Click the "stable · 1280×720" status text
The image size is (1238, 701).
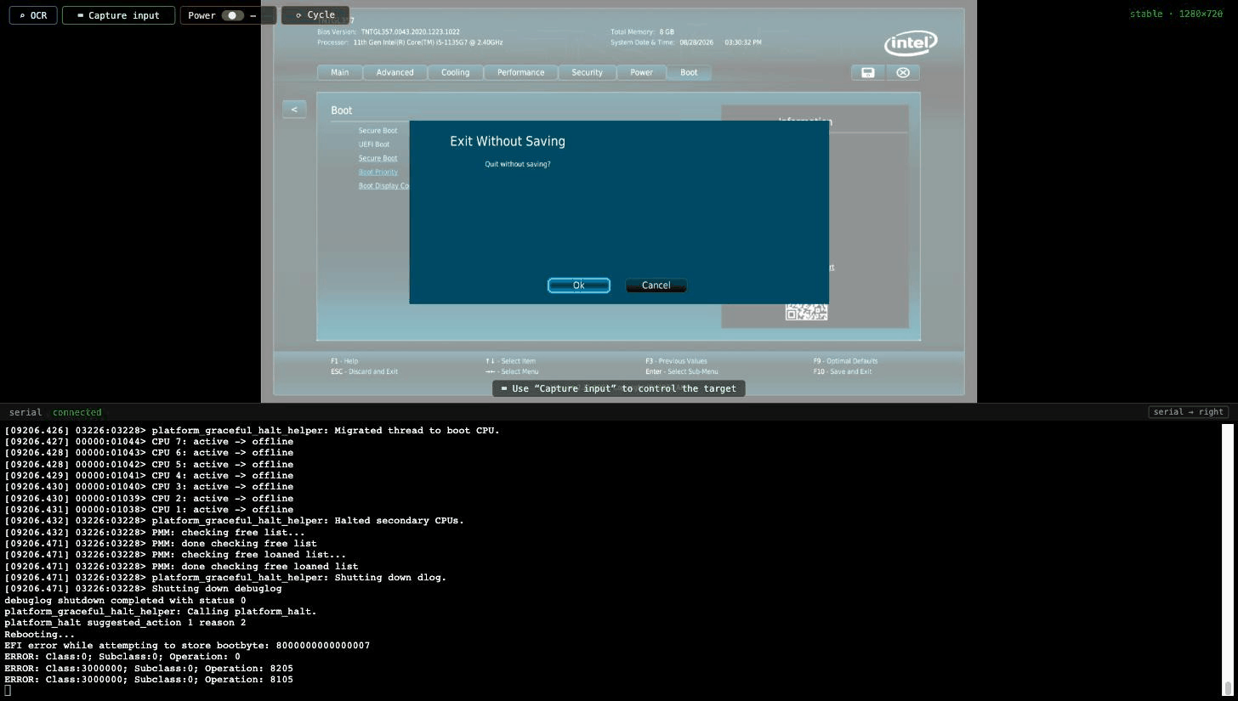click(x=1176, y=14)
